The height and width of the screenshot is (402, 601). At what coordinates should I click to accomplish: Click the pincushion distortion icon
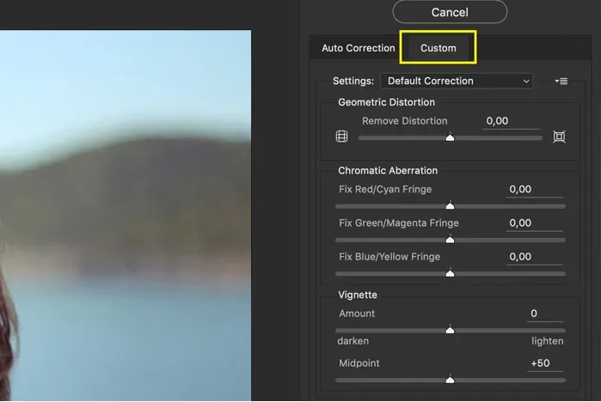pyautogui.click(x=559, y=137)
